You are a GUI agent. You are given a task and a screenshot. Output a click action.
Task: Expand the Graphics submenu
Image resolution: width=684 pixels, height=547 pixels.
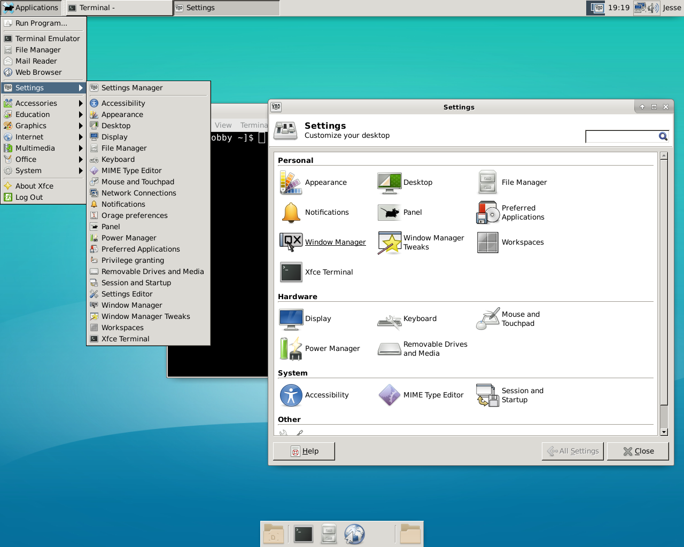pos(44,126)
